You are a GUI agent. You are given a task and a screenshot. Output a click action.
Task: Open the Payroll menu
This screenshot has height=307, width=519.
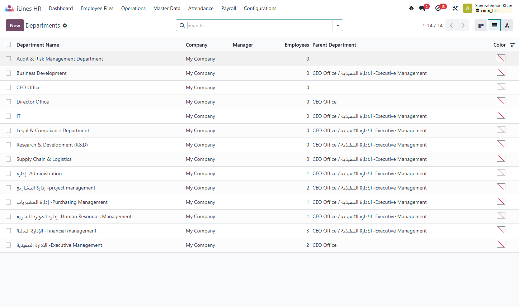pyautogui.click(x=228, y=8)
